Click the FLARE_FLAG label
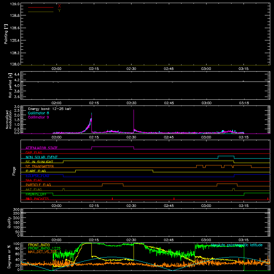274x274 pixels. point(36,171)
